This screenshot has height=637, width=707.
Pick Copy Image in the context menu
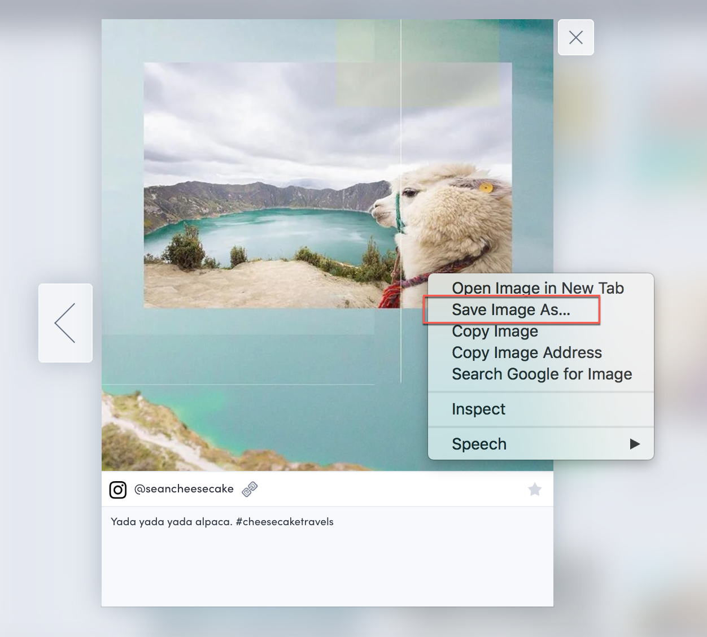click(495, 331)
